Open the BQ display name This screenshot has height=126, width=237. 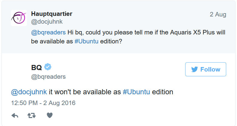tap(37, 67)
